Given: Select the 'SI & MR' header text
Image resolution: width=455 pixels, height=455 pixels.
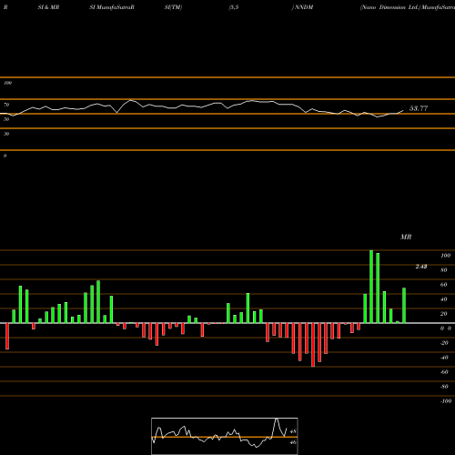Looking at the screenshot, I should [48, 7].
